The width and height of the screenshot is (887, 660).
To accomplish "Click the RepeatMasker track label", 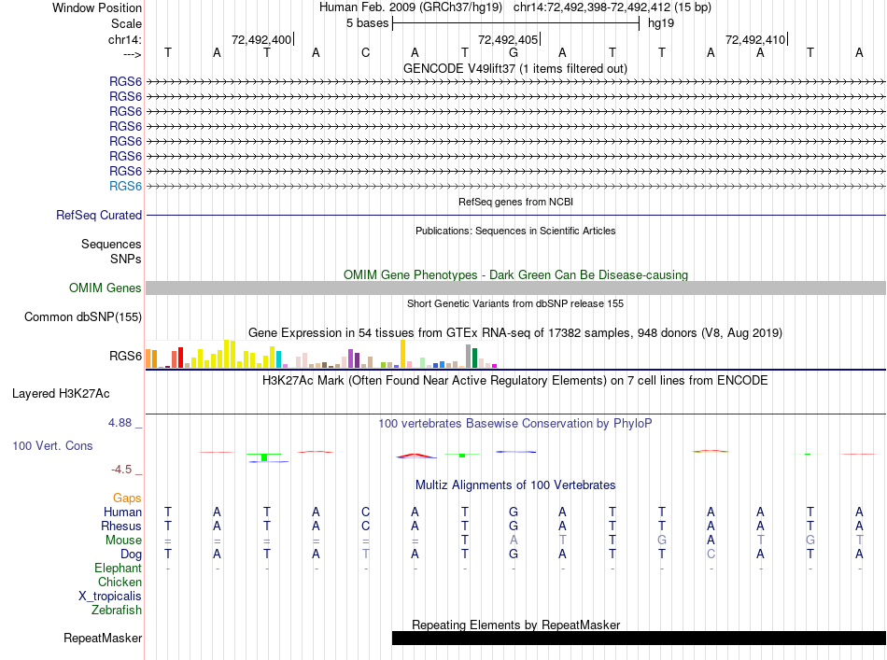I will tap(103, 638).
